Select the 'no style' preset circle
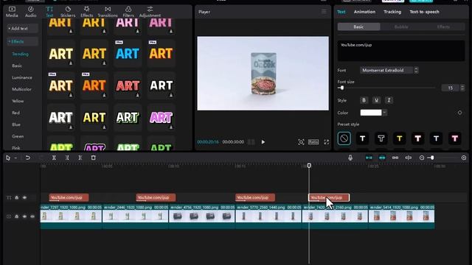 (344, 138)
